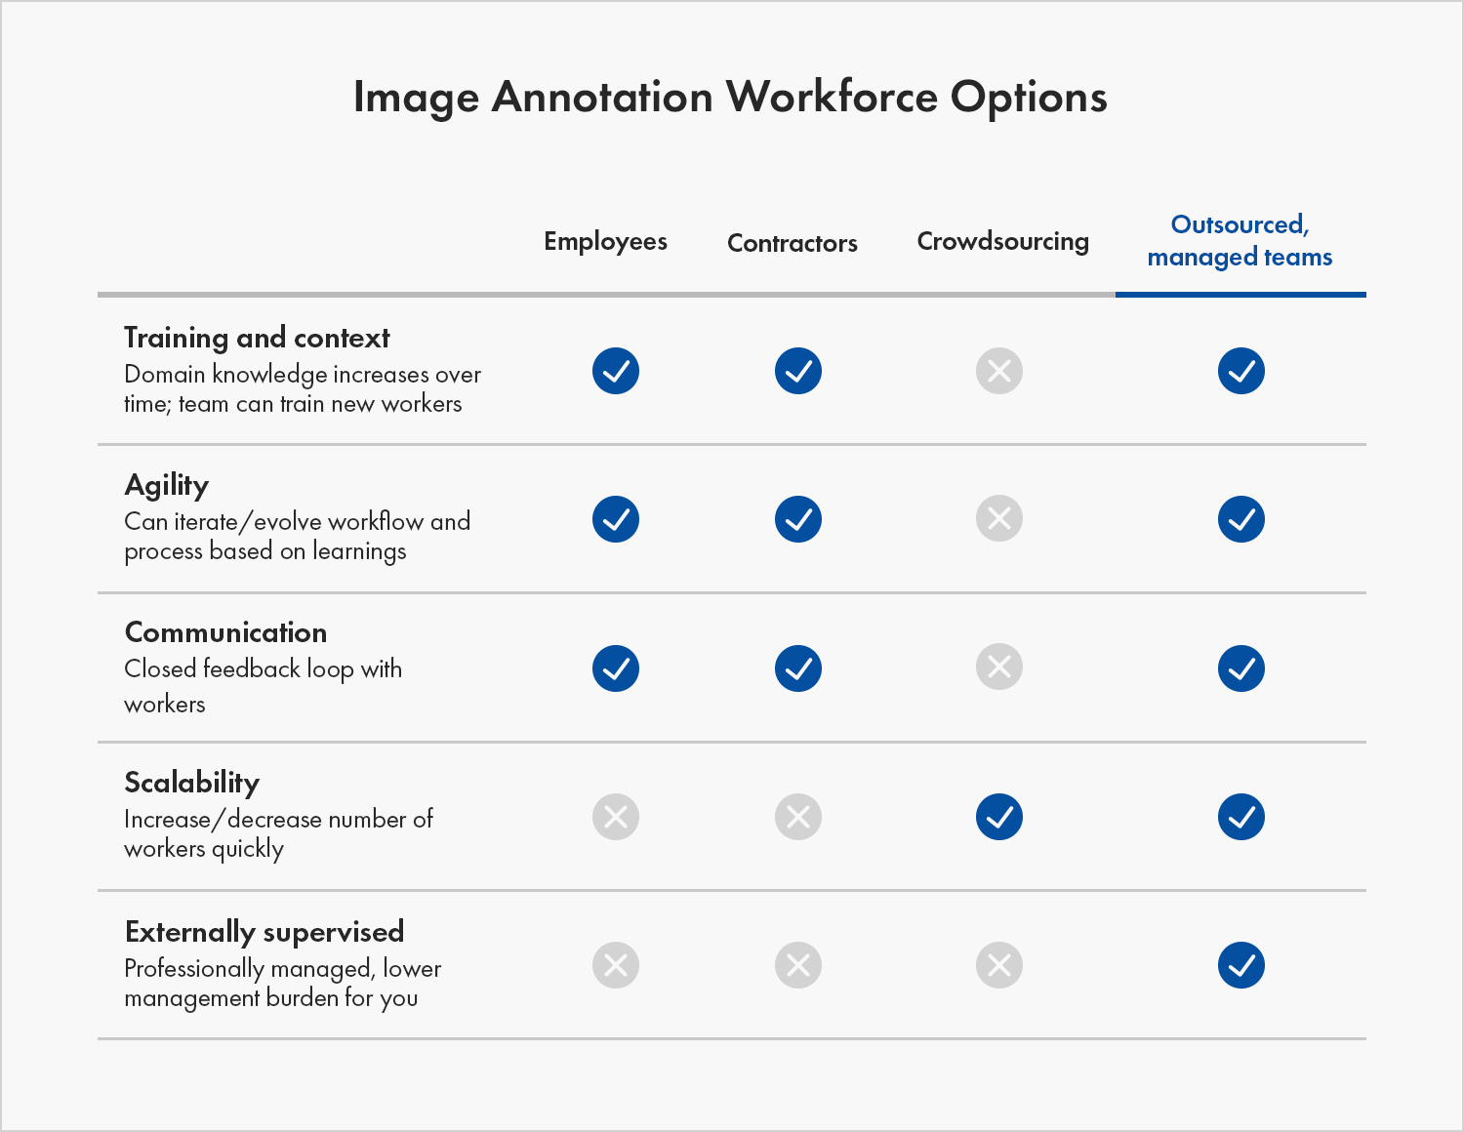Click Crowdsourcing X icon in Communication row
1464x1132 pixels.
click(x=999, y=667)
